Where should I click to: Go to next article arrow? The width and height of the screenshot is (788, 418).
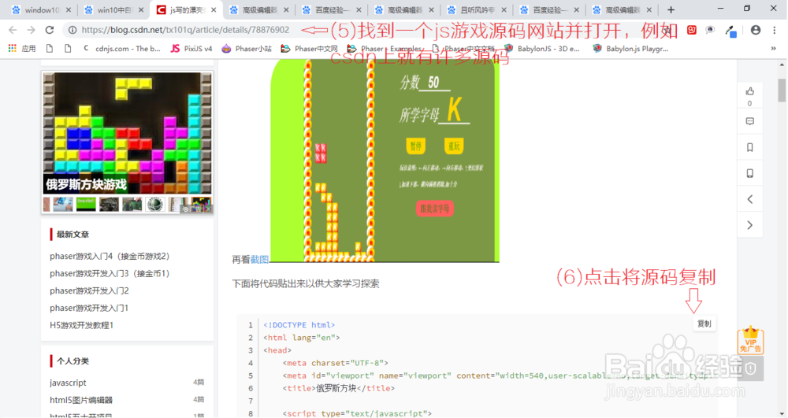[750, 225]
